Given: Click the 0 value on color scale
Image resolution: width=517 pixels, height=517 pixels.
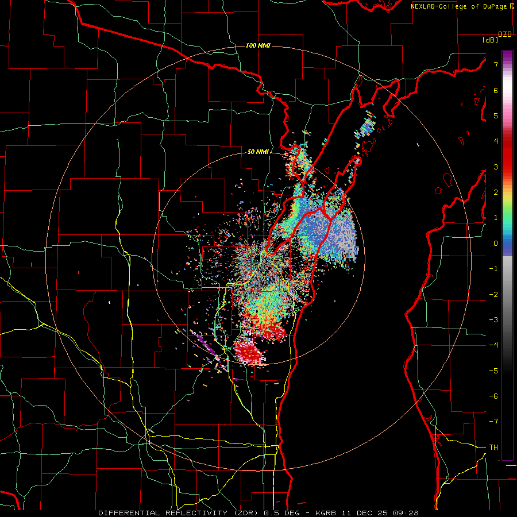Looking at the screenshot, I should (496, 243).
